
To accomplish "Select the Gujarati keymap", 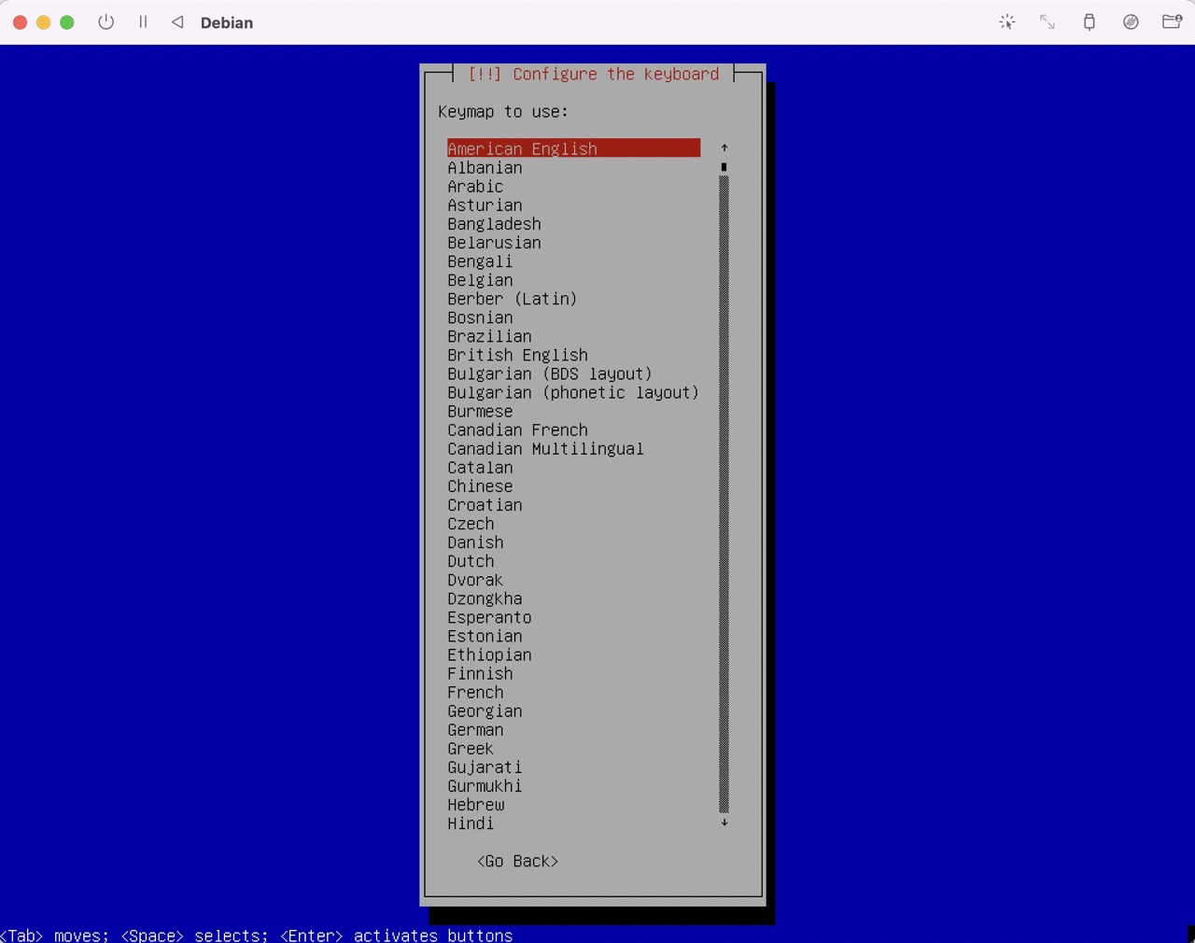I will coord(485,767).
